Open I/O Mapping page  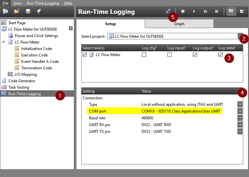25,74
